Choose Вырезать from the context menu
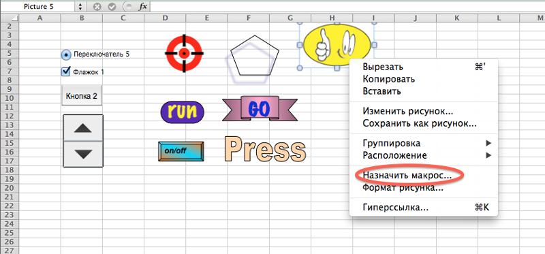545x254 pixels. tap(423, 67)
